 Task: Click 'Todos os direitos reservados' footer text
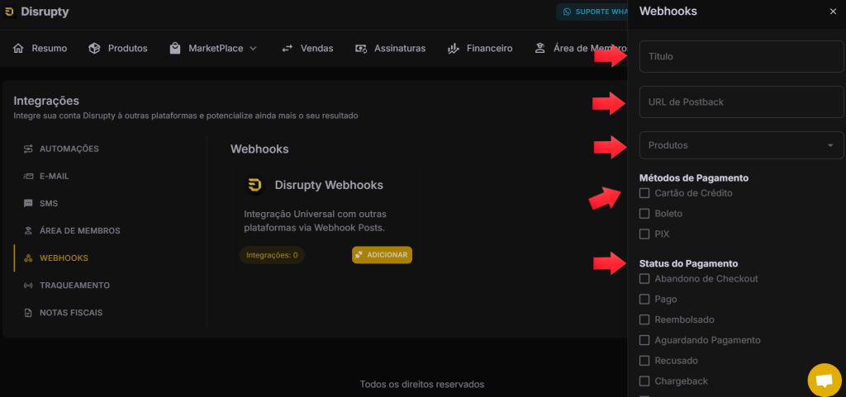pos(422,384)
